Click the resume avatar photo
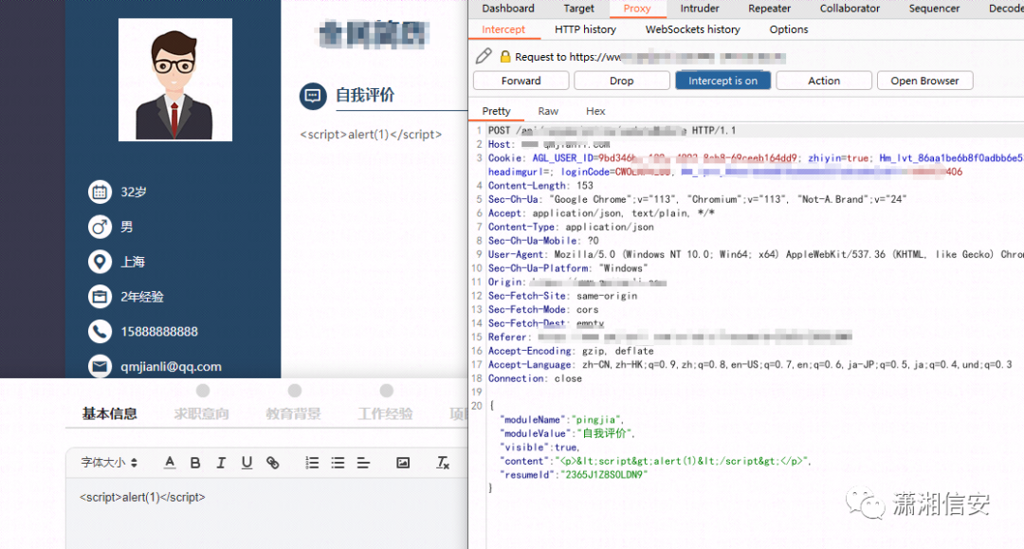1024x549 pixels. [175, 80]
